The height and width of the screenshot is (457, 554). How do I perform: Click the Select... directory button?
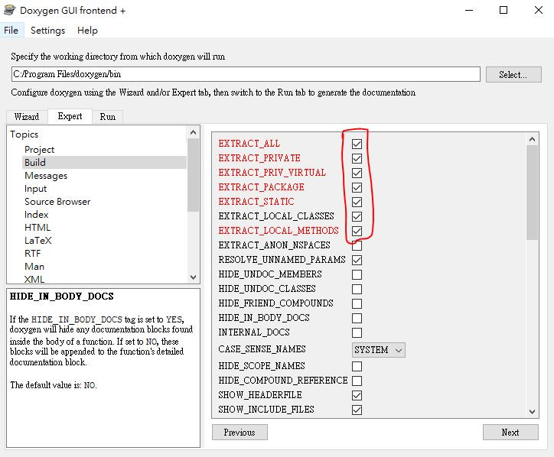(x=513, y=74)
